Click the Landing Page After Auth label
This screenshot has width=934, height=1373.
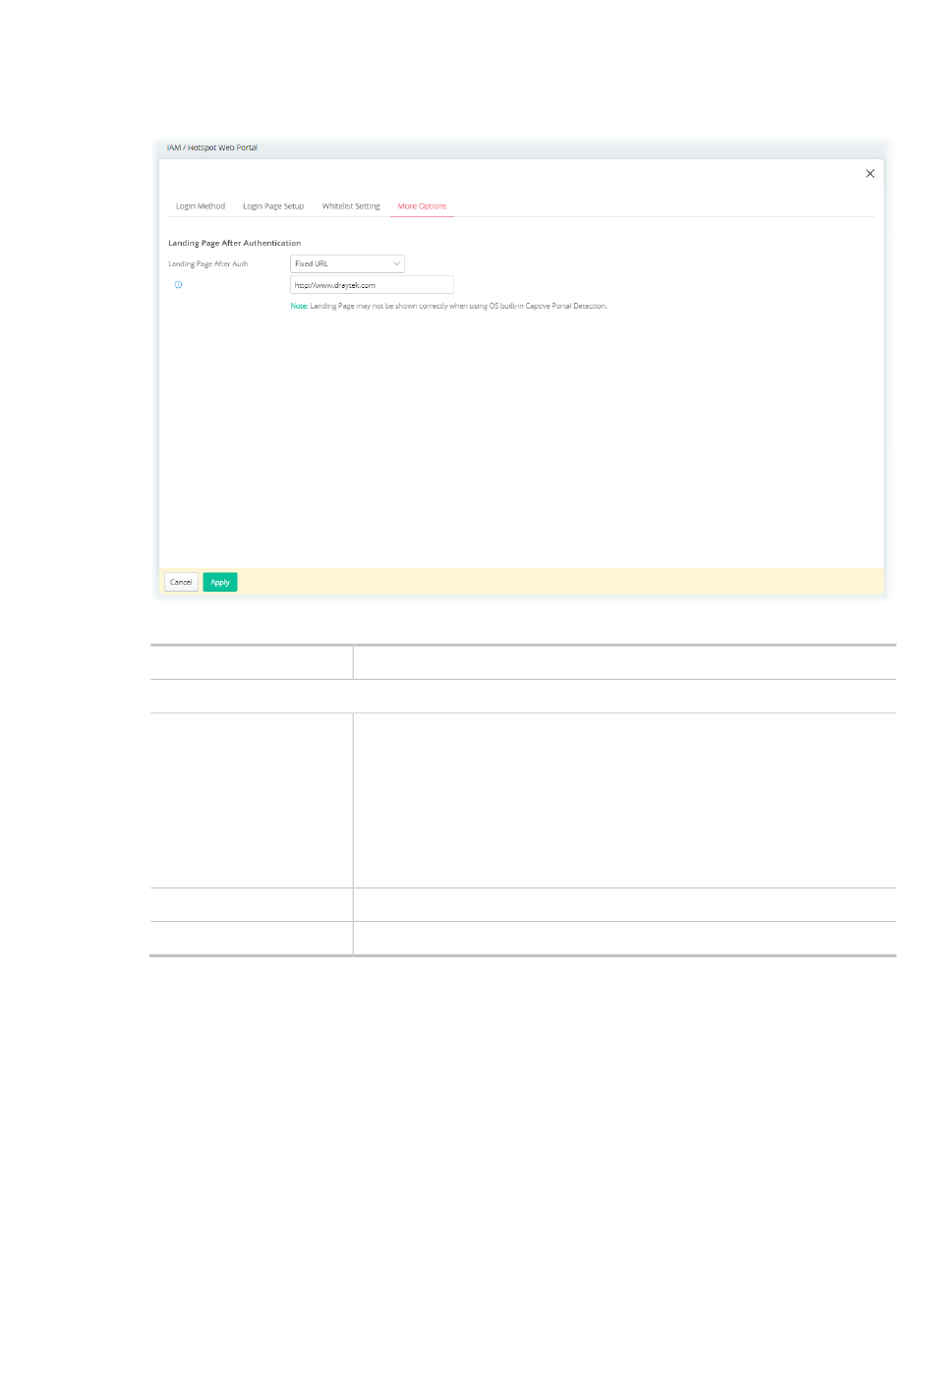pos(207,264)
